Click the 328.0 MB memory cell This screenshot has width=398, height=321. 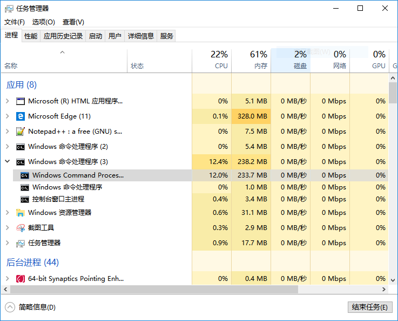pos(251,116)
